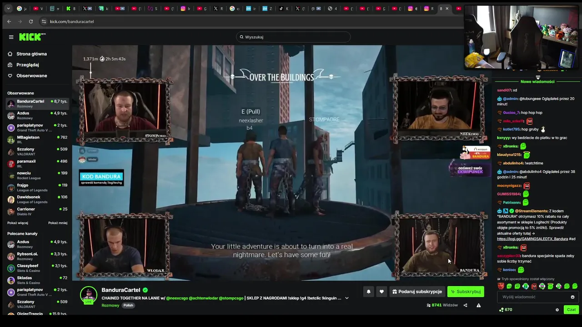Go to Przeglądaj browse section
582x327 pixels.
(27, 64)
